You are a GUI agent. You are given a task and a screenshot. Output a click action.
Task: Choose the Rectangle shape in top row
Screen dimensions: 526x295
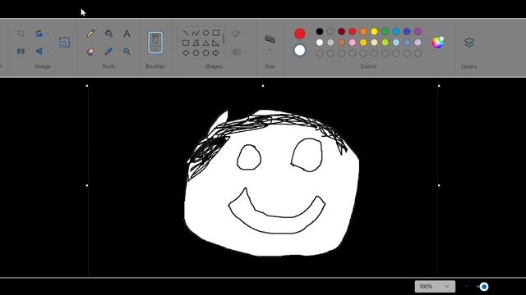(215, 33)
